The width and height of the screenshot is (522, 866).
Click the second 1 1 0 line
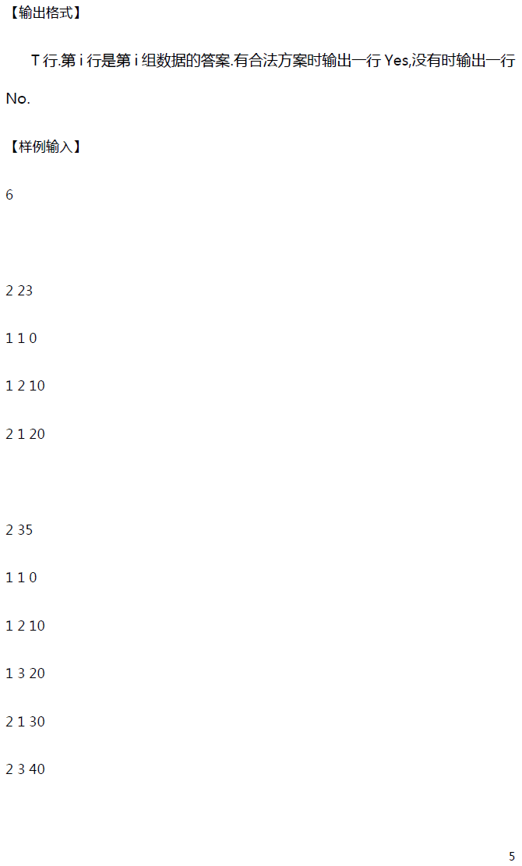tap(21, 578)
